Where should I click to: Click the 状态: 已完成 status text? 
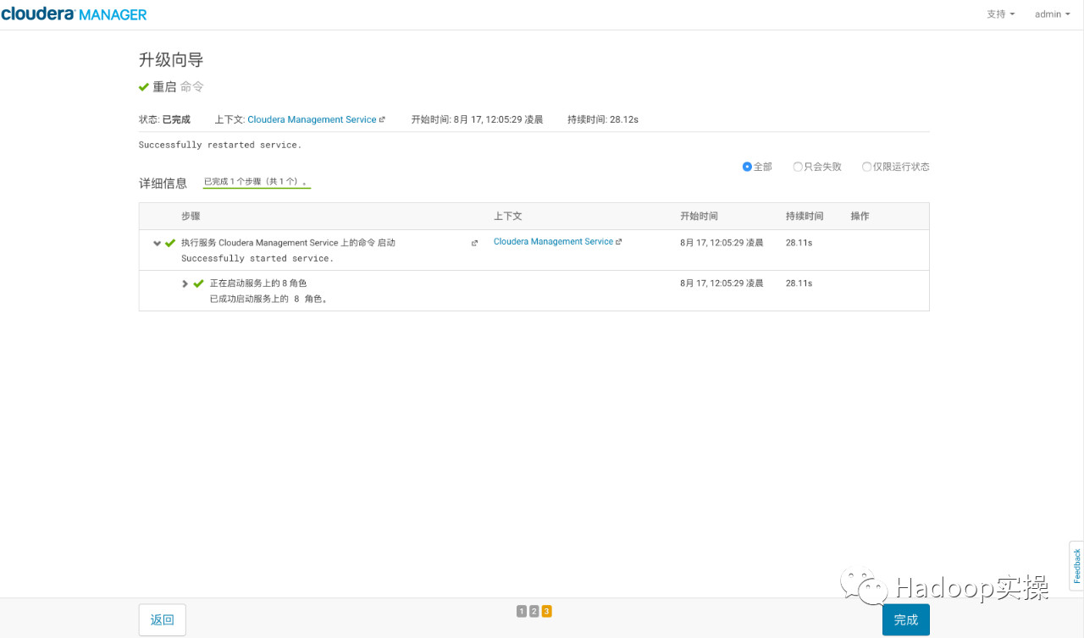164,119
